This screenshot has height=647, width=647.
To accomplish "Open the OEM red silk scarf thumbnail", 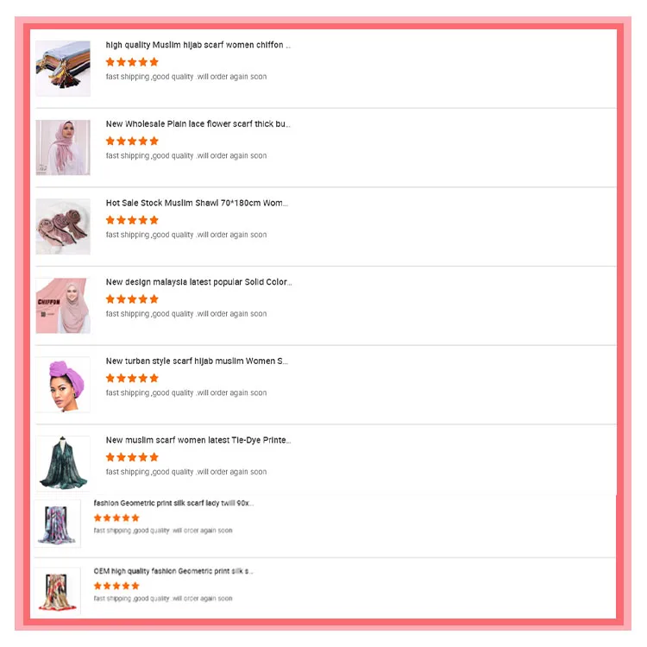I will (x=57, y=591).
